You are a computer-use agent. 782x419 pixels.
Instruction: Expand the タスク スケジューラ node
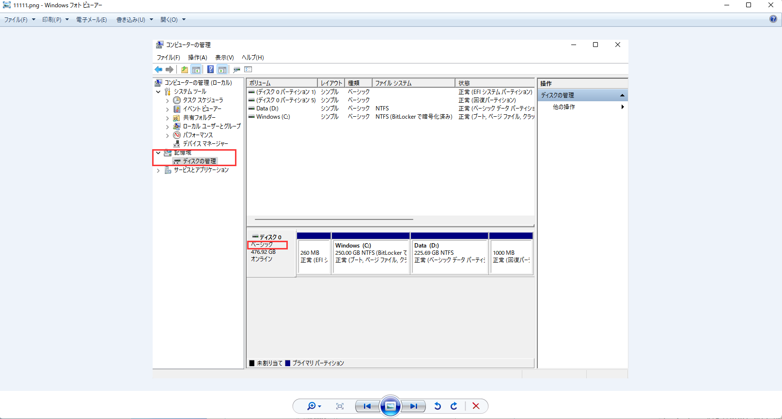tap(168, 101)
